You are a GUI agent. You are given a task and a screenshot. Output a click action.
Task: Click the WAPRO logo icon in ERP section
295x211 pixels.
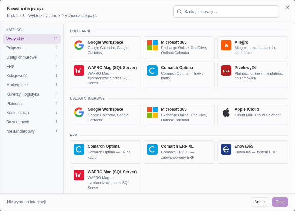coord(79,175)
